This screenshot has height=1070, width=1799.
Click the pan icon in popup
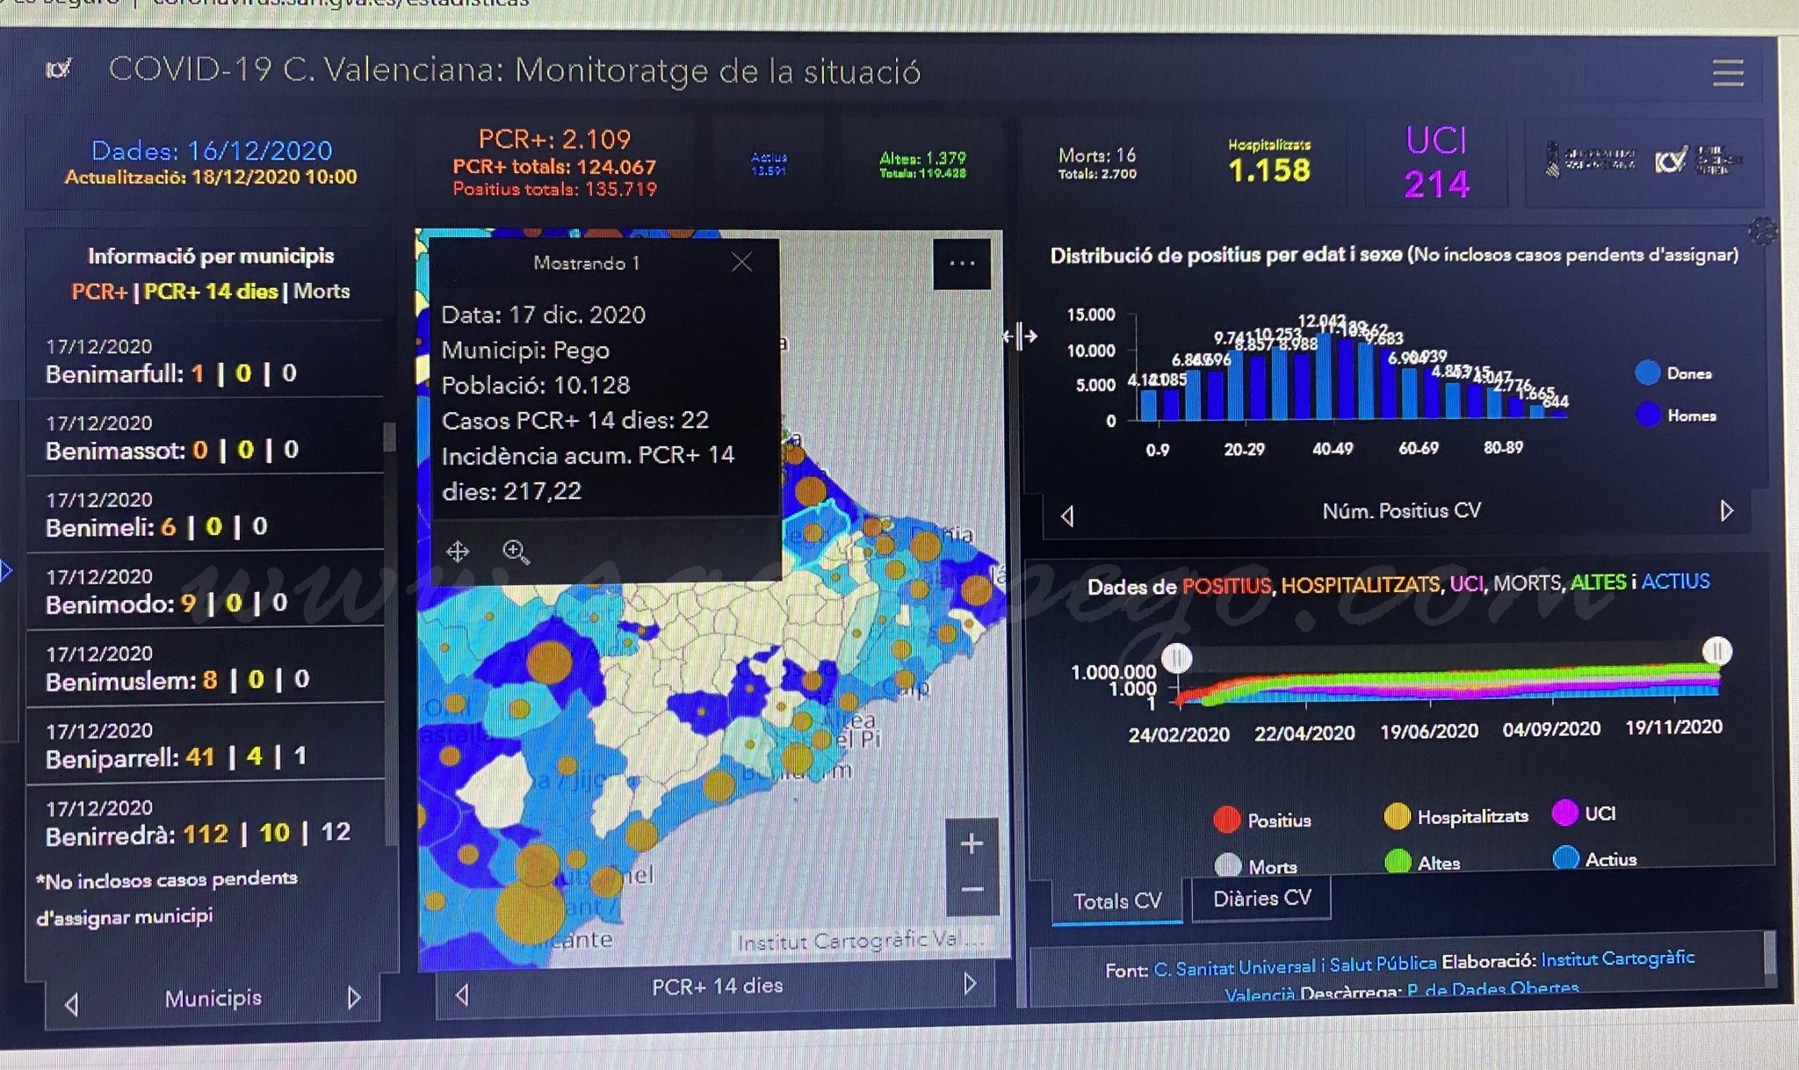[458, 552]
